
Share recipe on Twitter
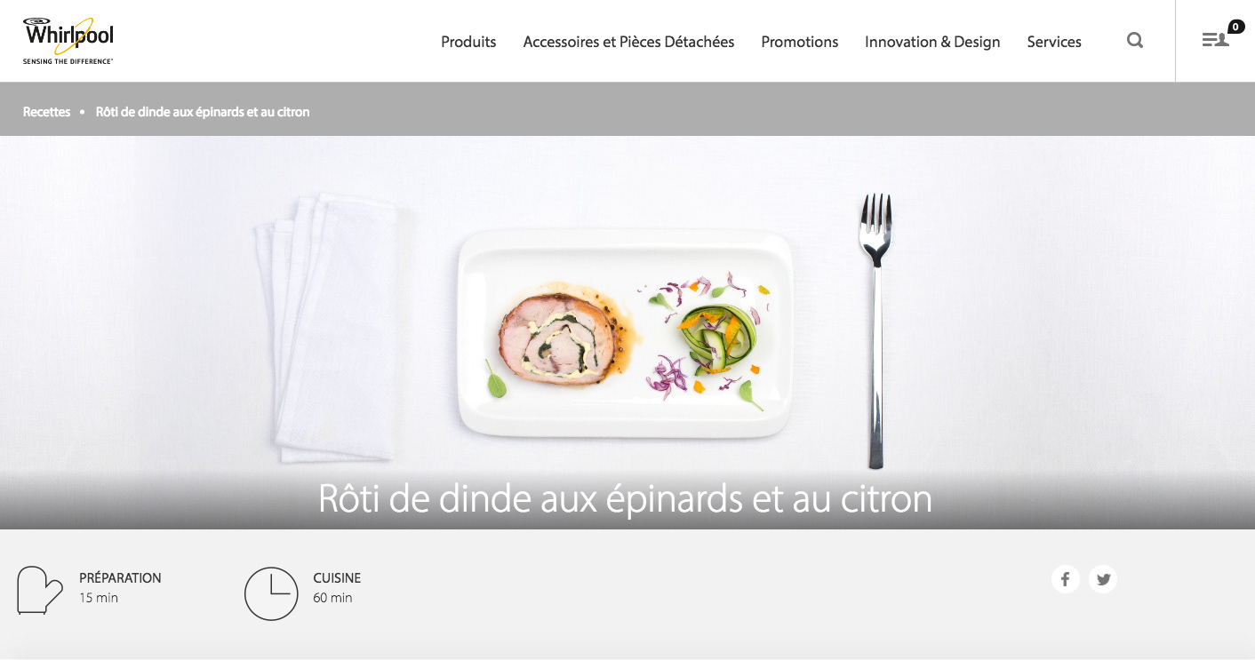click(x=1103, y=579)
